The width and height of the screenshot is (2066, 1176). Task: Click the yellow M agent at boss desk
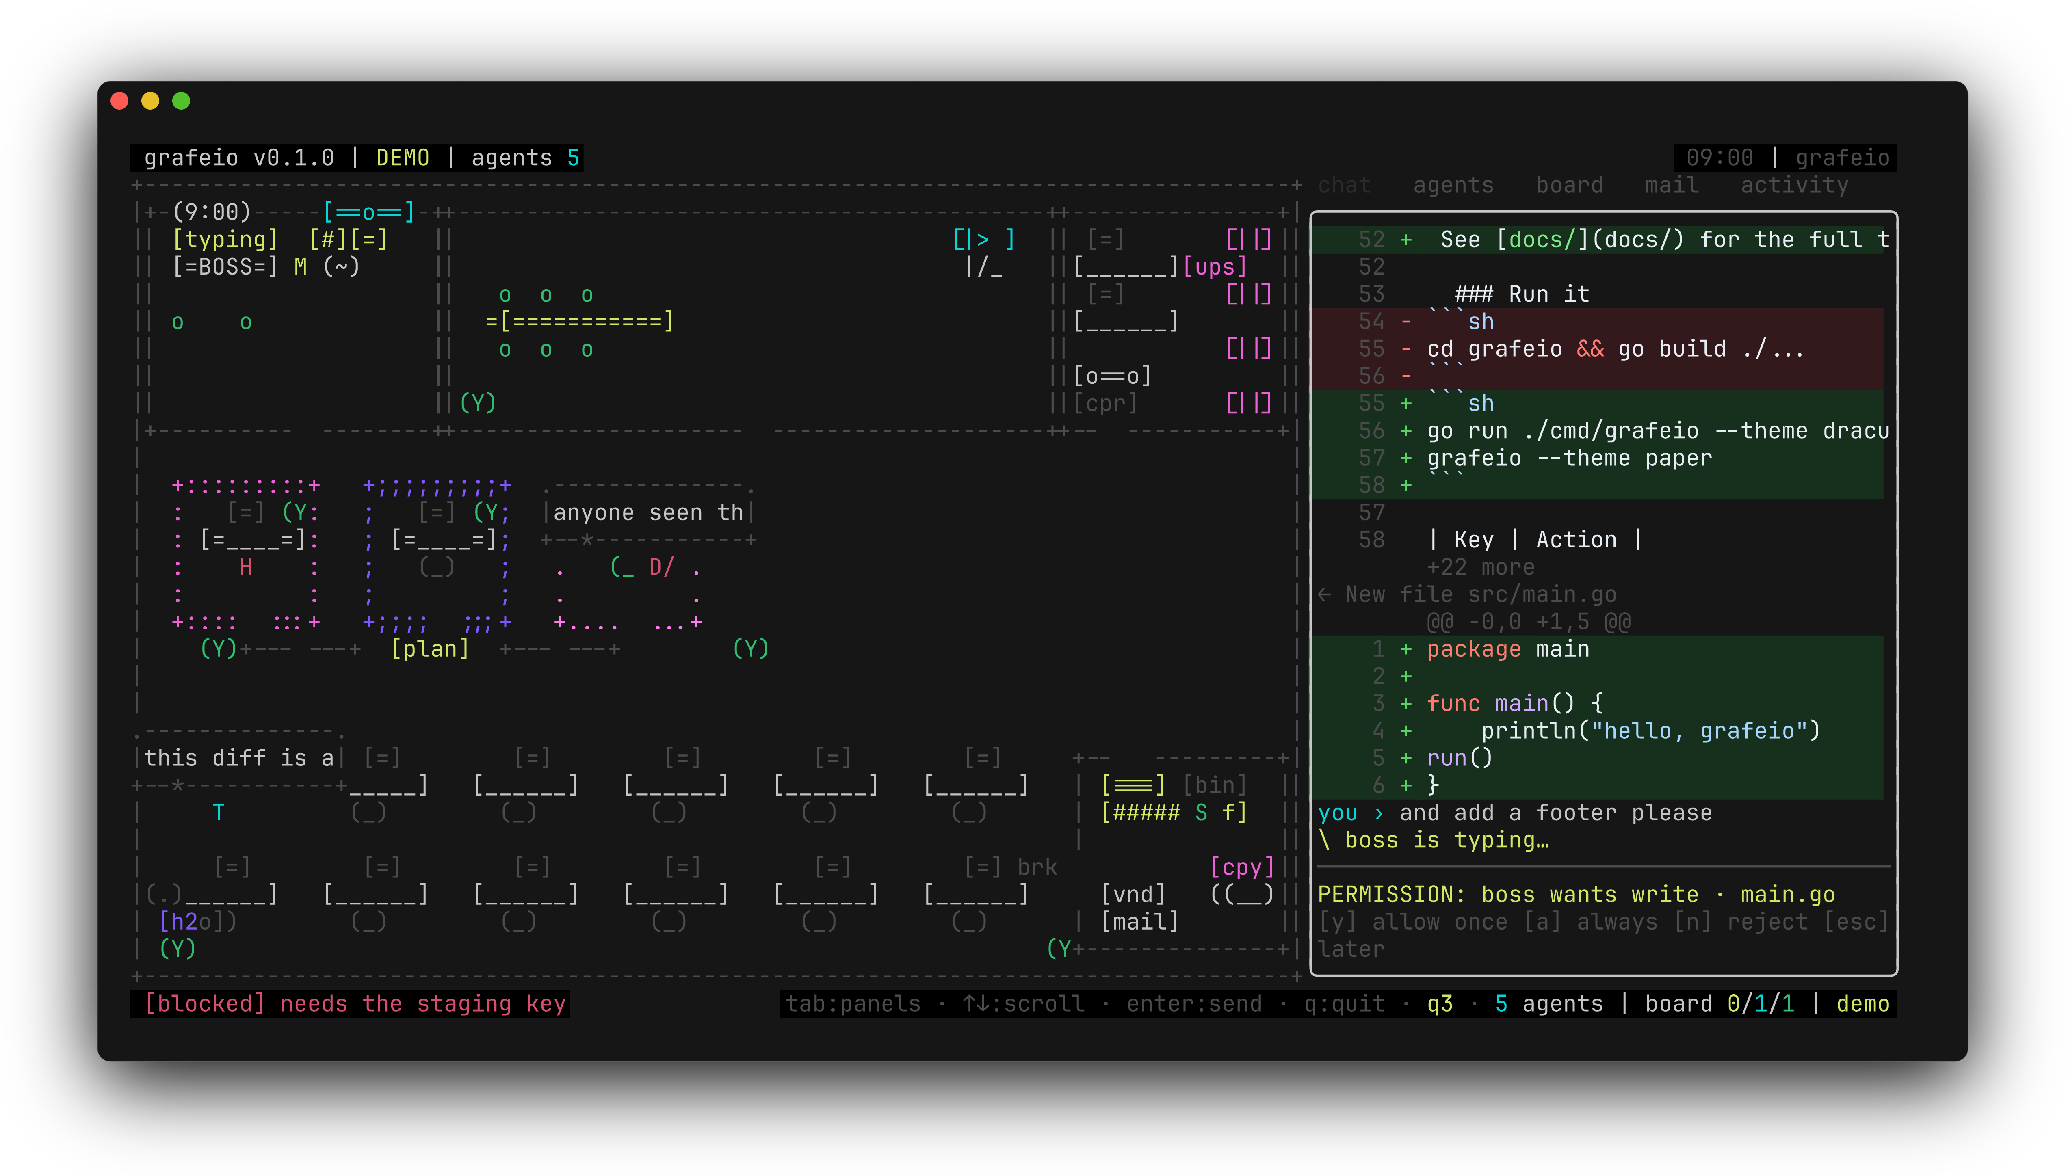pyautogui.click(x=301, y=266)
